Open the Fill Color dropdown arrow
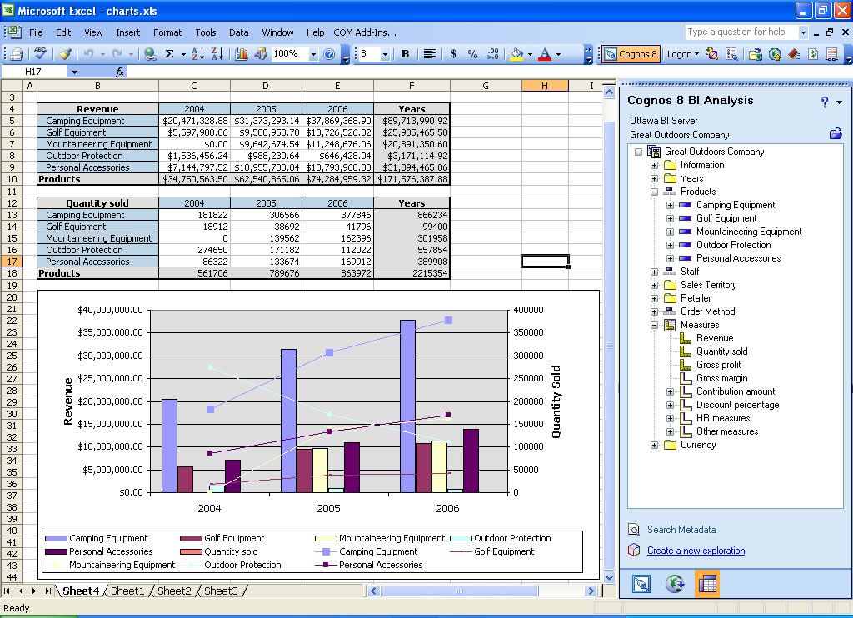Viewport: 853px width, 618px height. (x=530, y=54)
